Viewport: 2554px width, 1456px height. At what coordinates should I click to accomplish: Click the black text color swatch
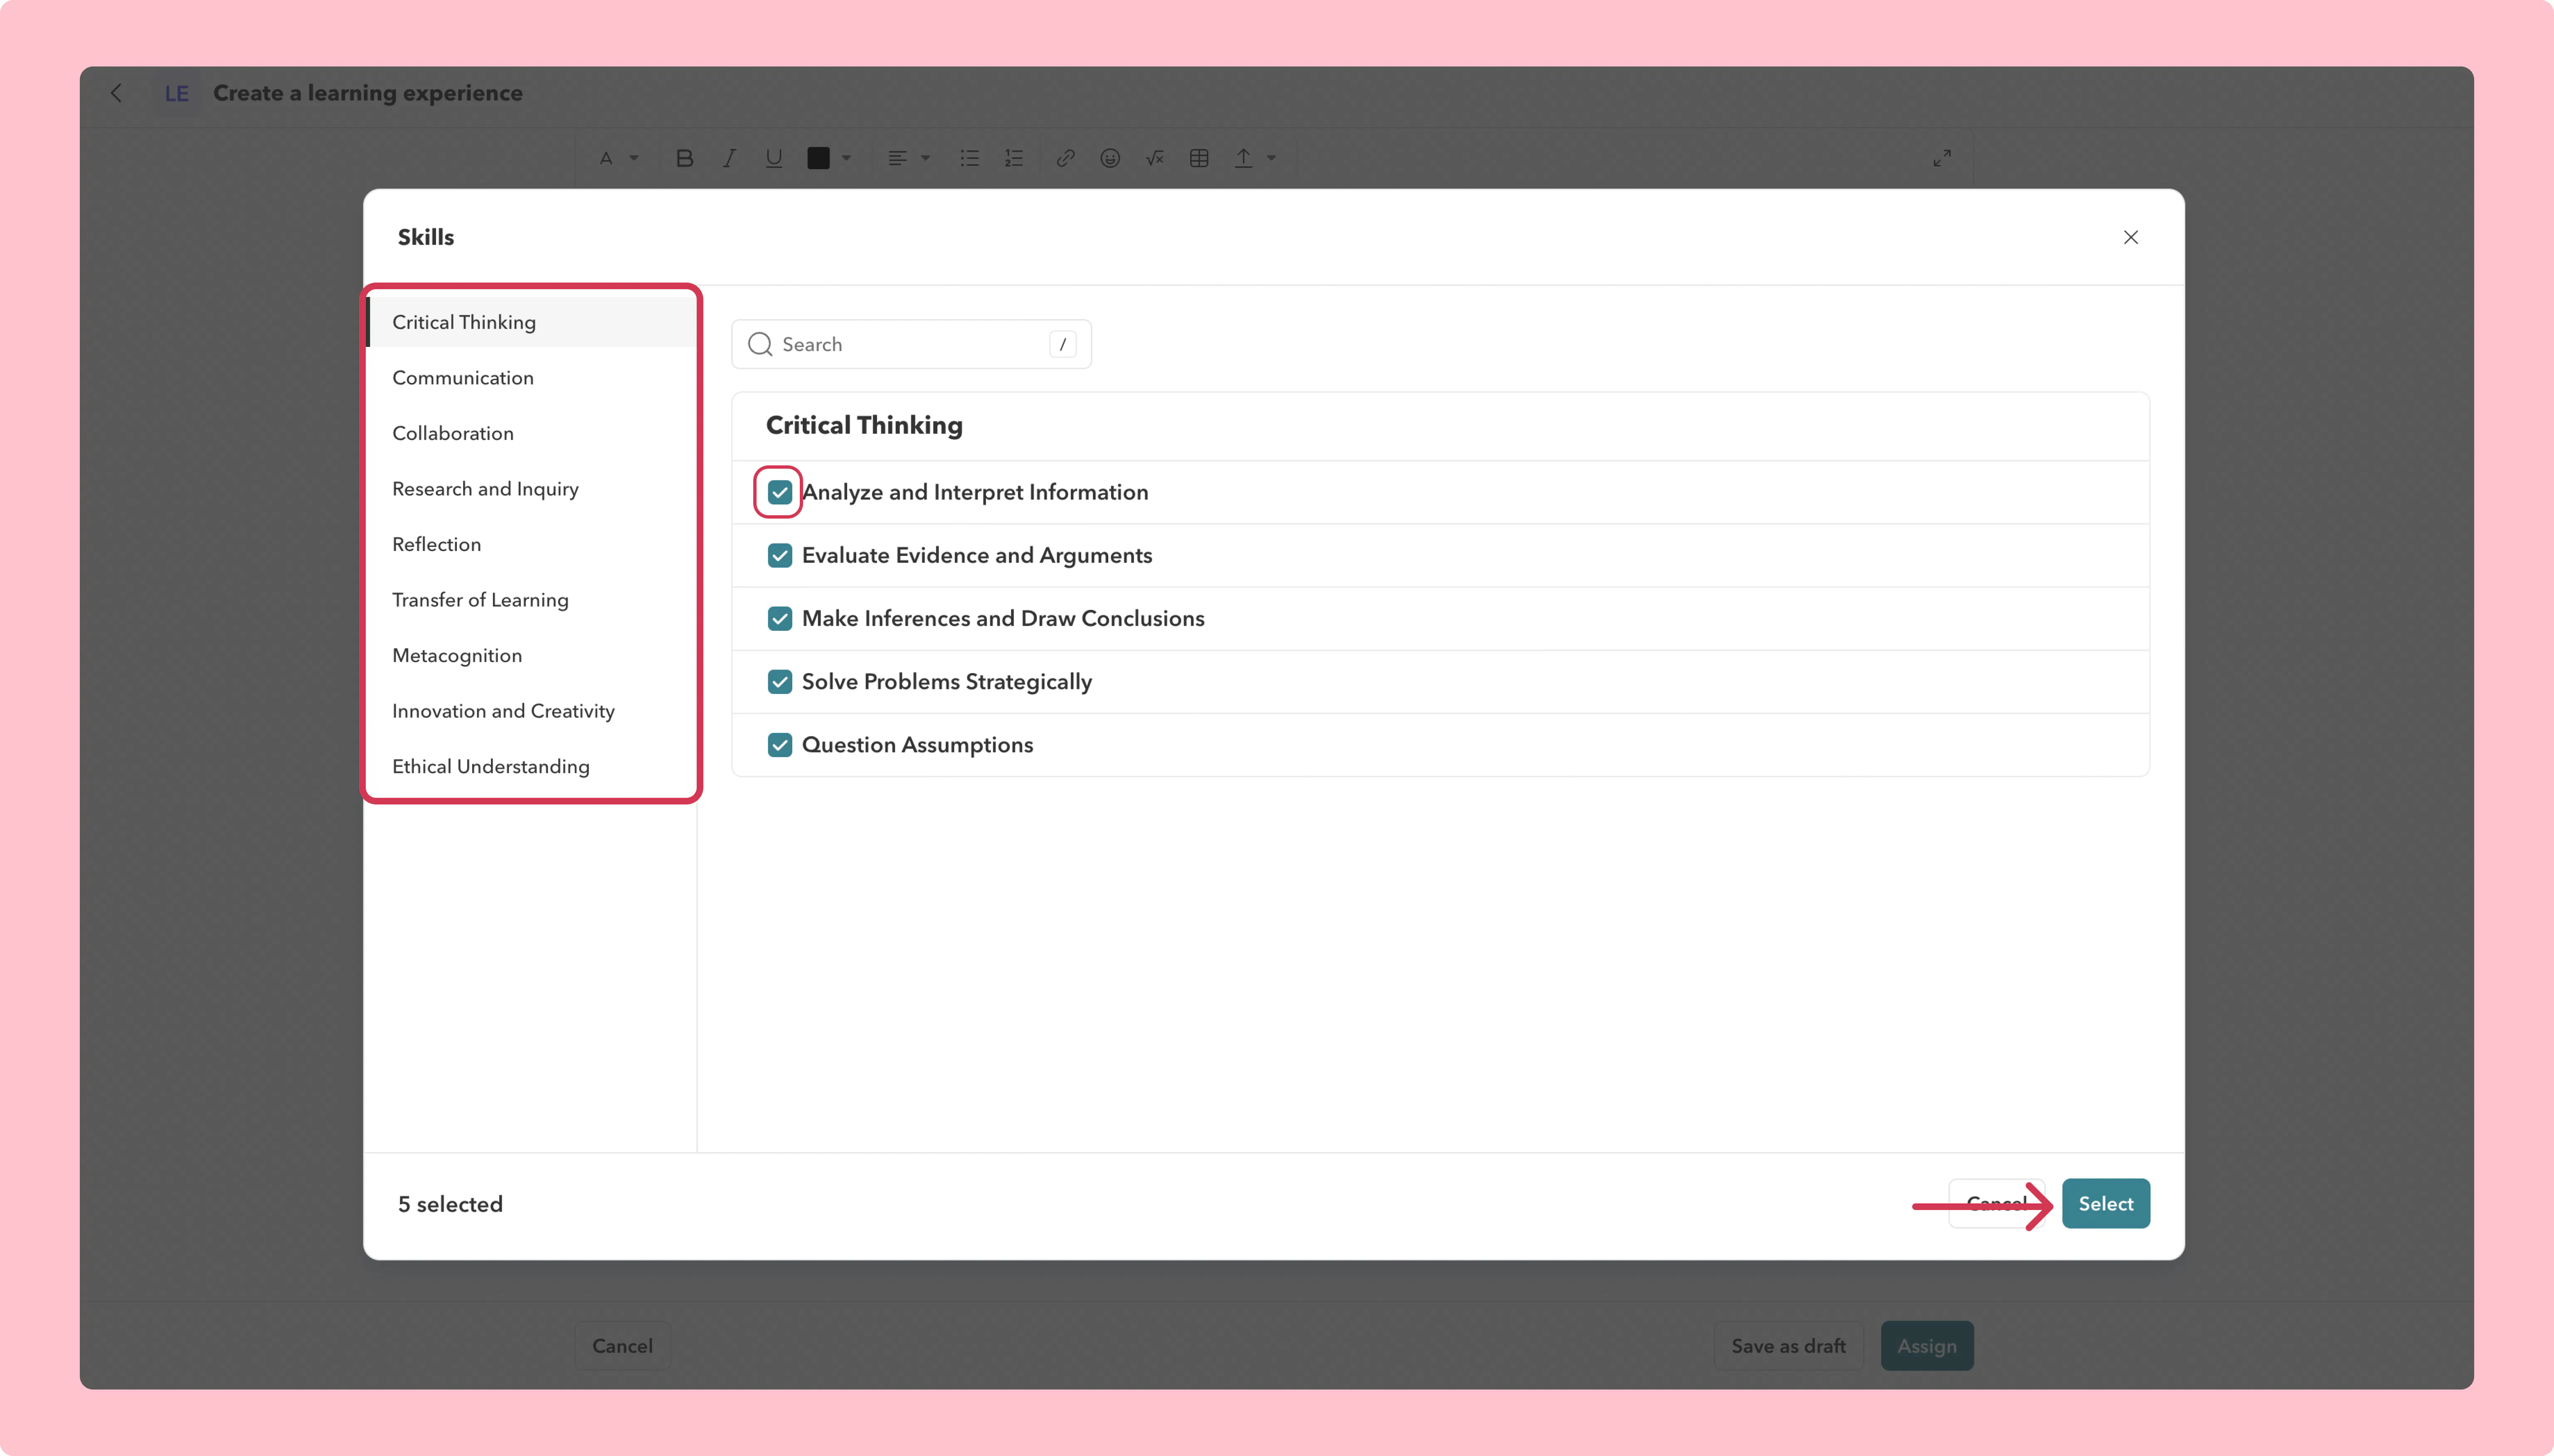(818, 158)
